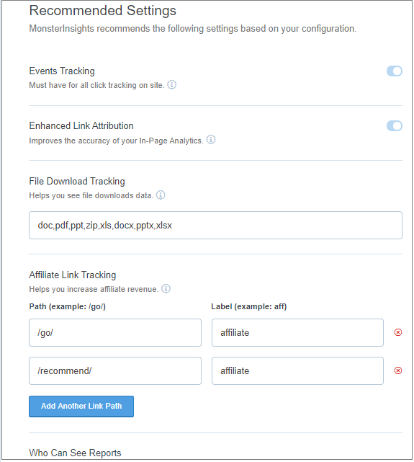Click Add Another Link Path button

coord(81,407)
